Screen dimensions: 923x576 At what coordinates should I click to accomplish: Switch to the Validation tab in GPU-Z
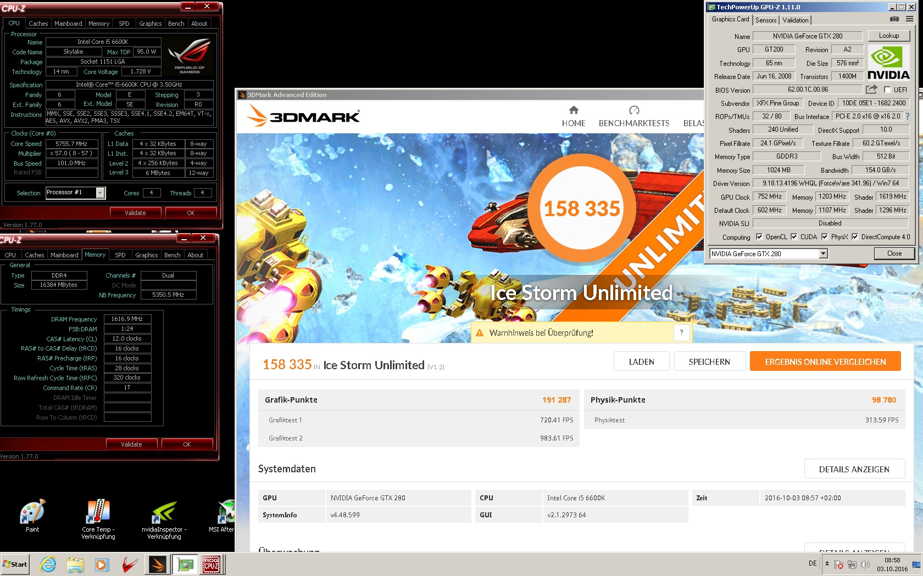click(x=796, y=20)
